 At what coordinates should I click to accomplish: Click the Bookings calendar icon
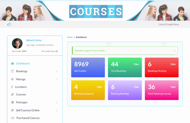tap(12, 71)
